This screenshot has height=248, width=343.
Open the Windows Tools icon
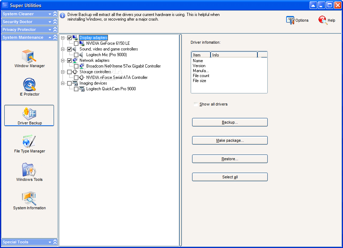pyautogui.click(x=29, y=169)
